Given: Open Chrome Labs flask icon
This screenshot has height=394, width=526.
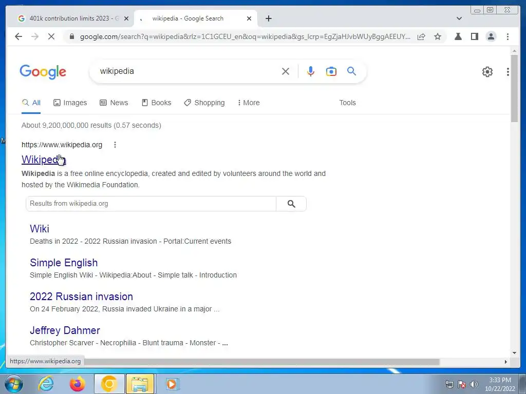Looking at the screenshot, I should coord(458,36).
